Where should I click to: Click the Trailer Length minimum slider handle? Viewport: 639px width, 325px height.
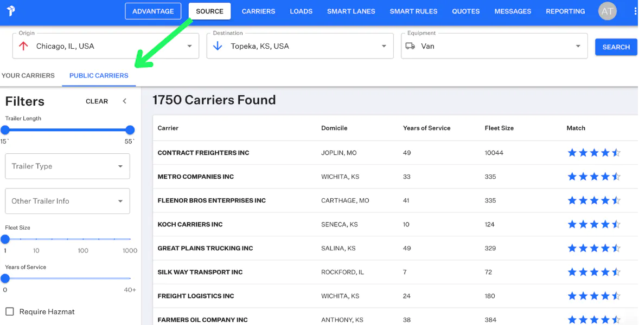(x=5, y=130)
